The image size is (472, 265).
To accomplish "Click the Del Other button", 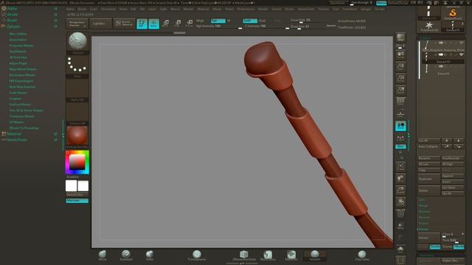I will (x=452, y=188).
